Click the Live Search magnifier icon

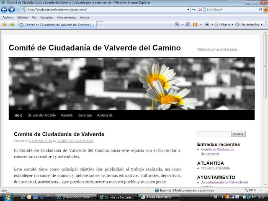click(x=260, y=10)
